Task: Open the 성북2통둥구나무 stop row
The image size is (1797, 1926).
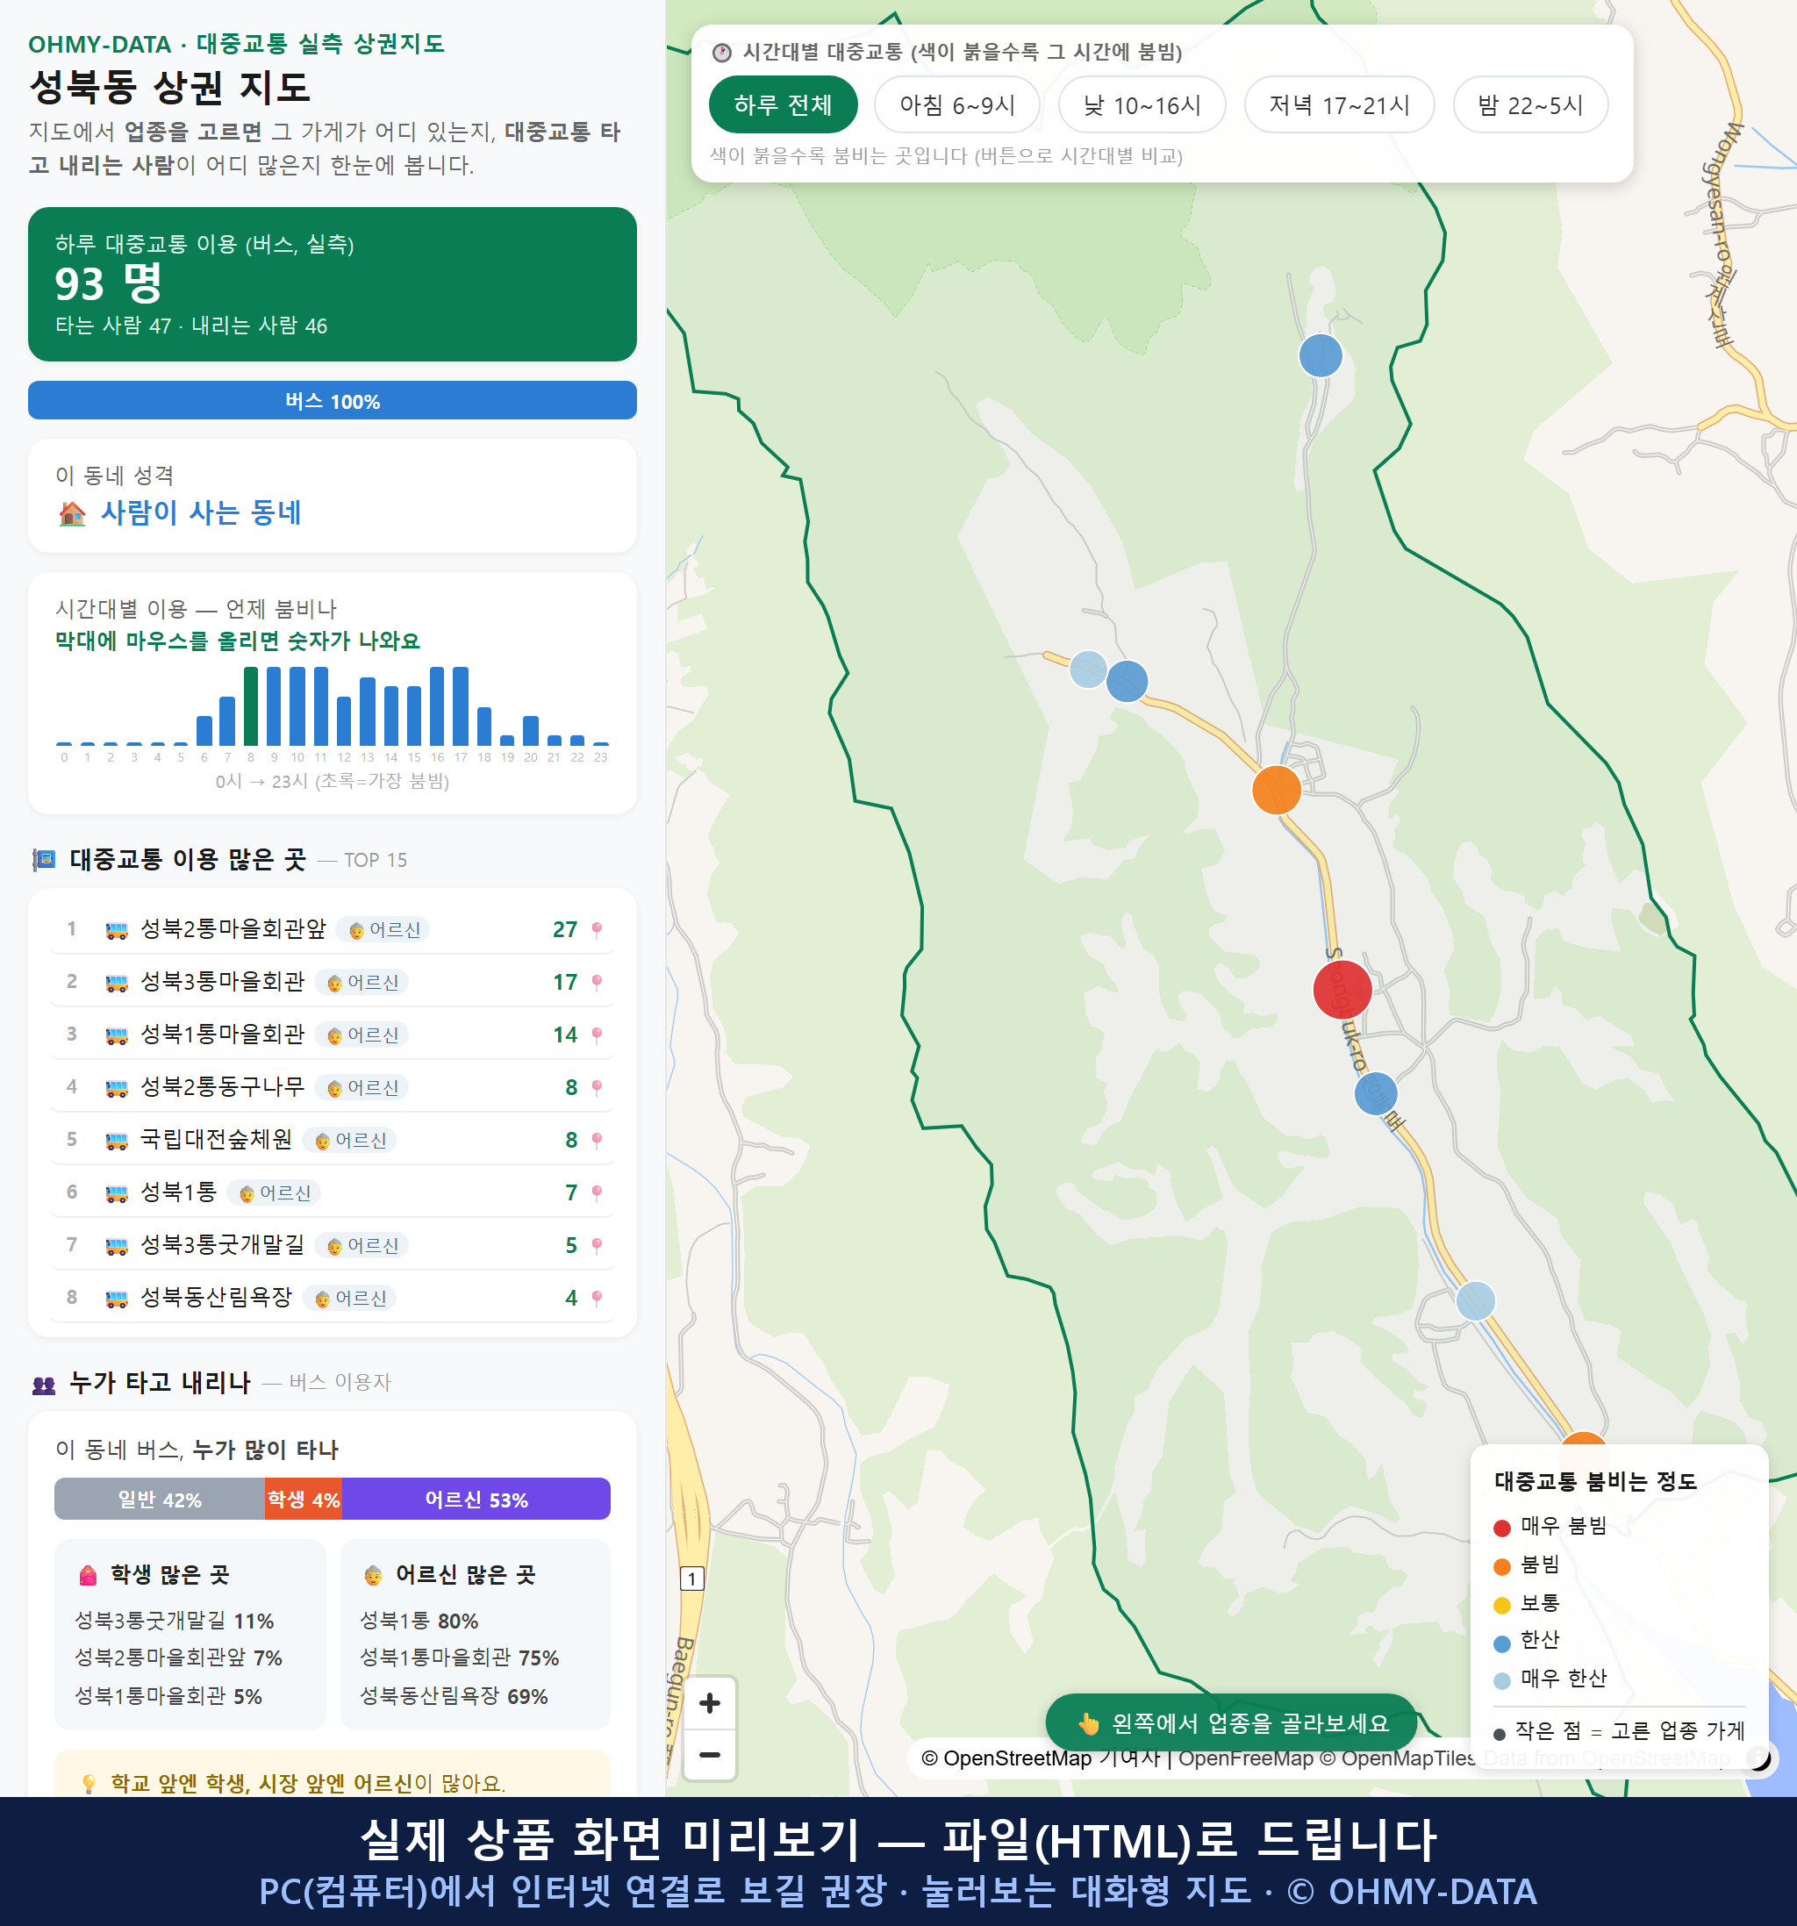Action: click(332, 1087)
